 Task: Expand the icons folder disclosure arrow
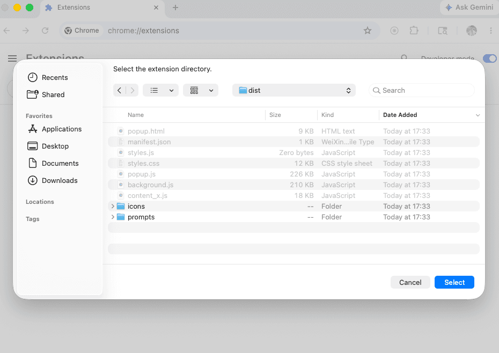point(112,206)
